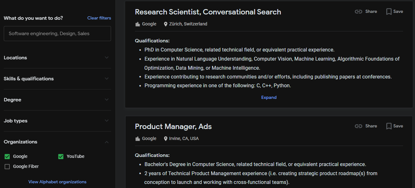
Task: Expand the Degree filter section
Action: [x=107, y=100]
